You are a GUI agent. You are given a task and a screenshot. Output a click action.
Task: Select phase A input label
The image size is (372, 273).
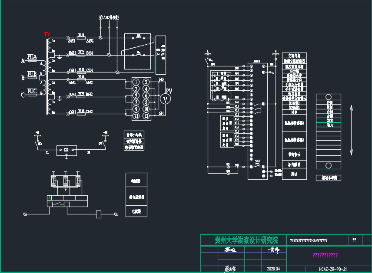point(23,61)
